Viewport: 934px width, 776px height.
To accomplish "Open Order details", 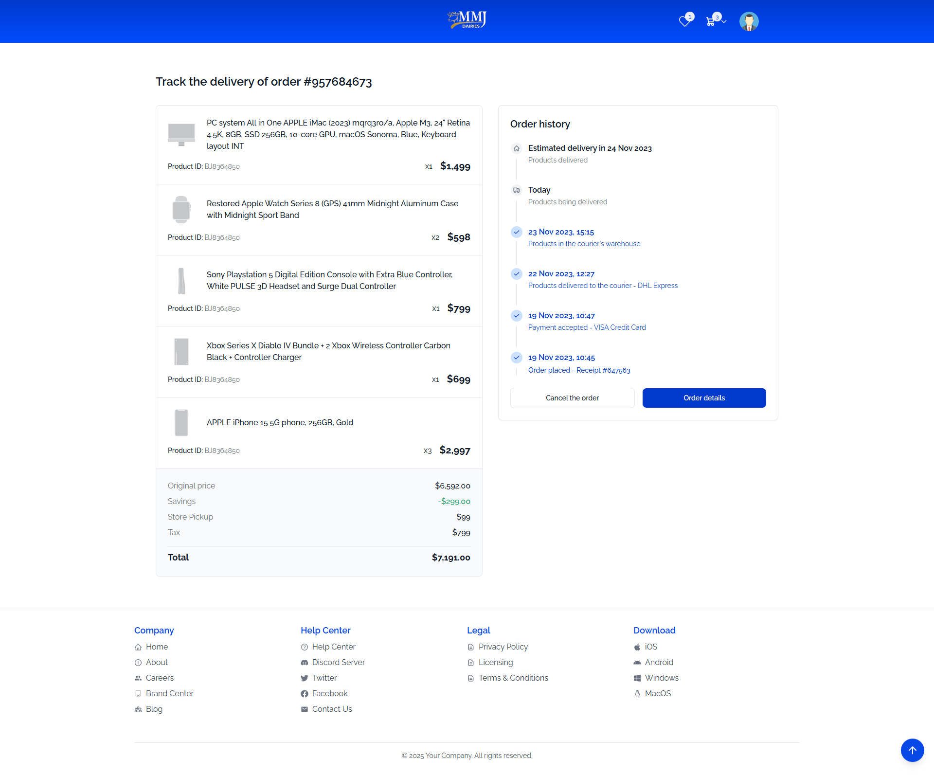I will pos(704,398).
